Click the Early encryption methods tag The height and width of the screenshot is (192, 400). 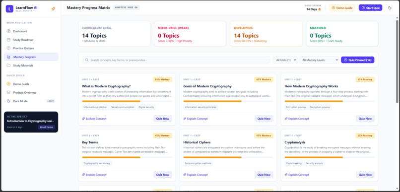(198, 163)
